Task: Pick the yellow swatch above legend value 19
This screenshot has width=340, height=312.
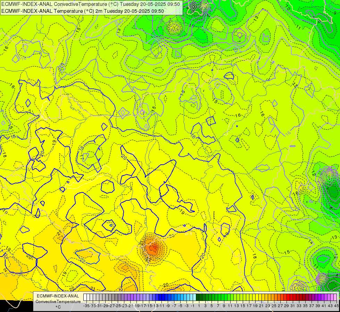Action: (x=254, y=297)
